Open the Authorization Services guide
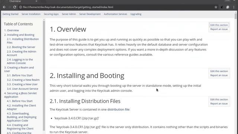The width and height of the screenshot is (238, 134). pos(115,14)
